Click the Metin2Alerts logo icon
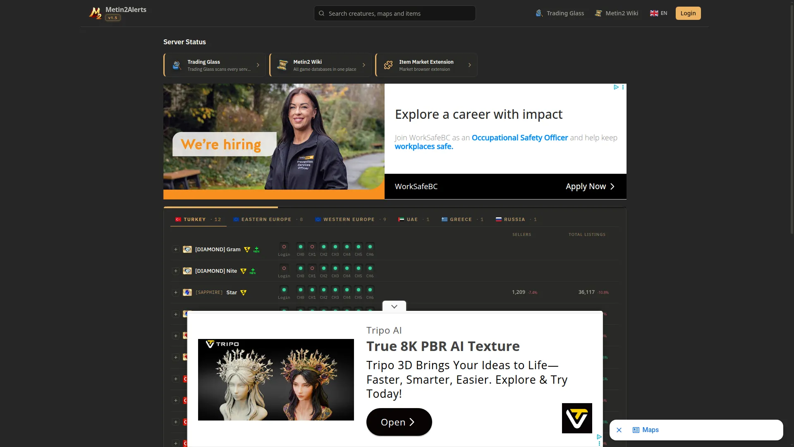The width and height of the screenshot is (794, 447). [x=95, y=13]
